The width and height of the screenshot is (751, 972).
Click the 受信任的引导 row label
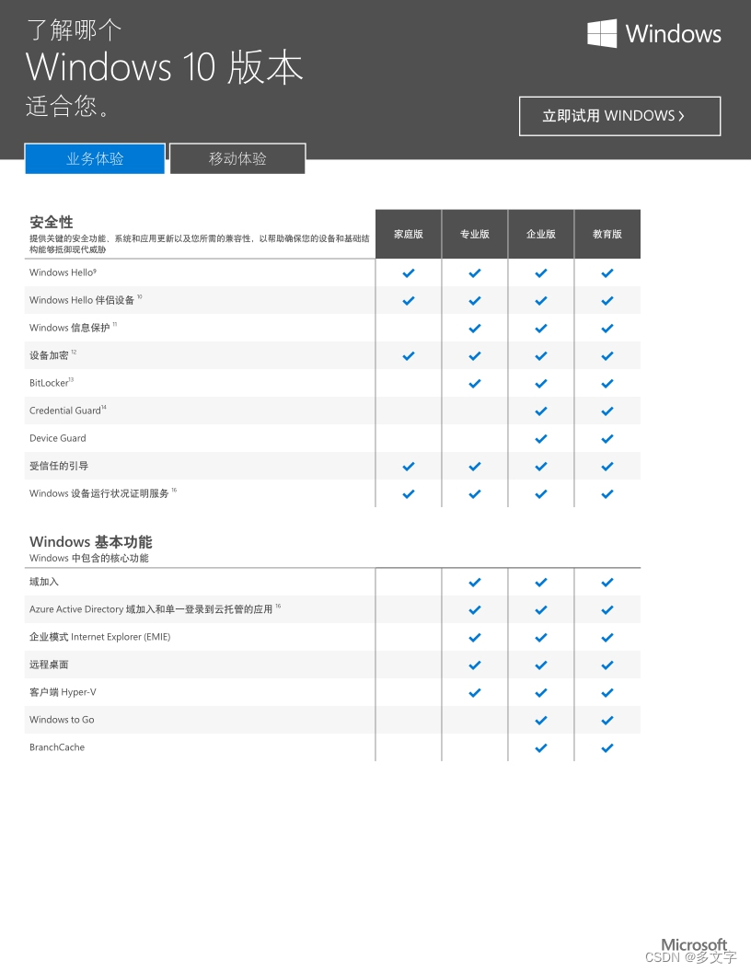(x=59, y=466)
